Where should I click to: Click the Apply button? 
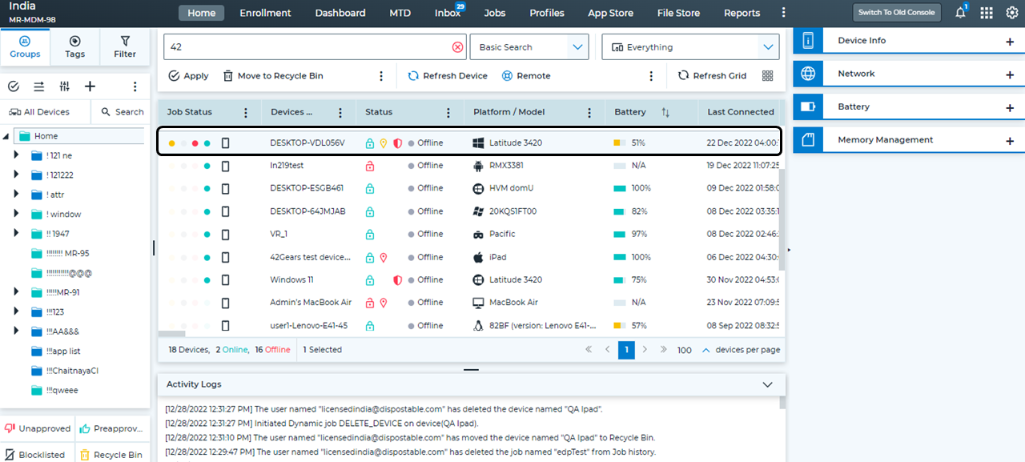point(189,75)
